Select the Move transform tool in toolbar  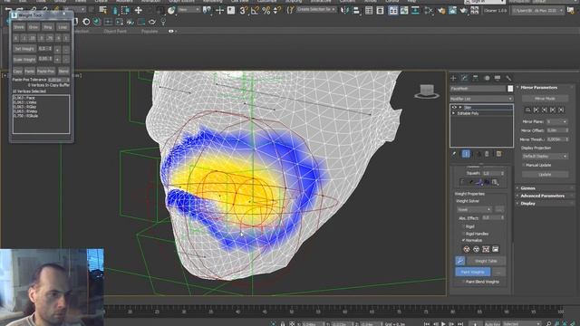139,10
